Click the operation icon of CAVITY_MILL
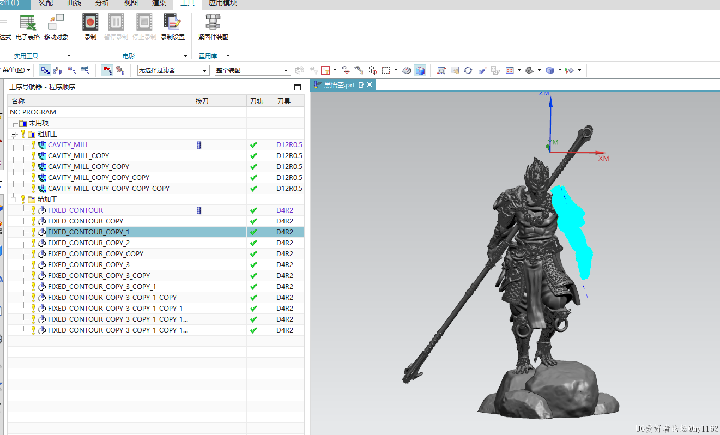The image size is (720, 435). pyautogui.click(x=43, y=145)
